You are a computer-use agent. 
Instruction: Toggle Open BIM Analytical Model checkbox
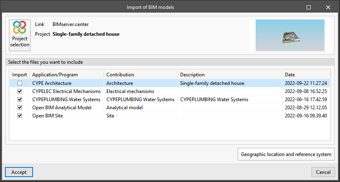(20, 108)
